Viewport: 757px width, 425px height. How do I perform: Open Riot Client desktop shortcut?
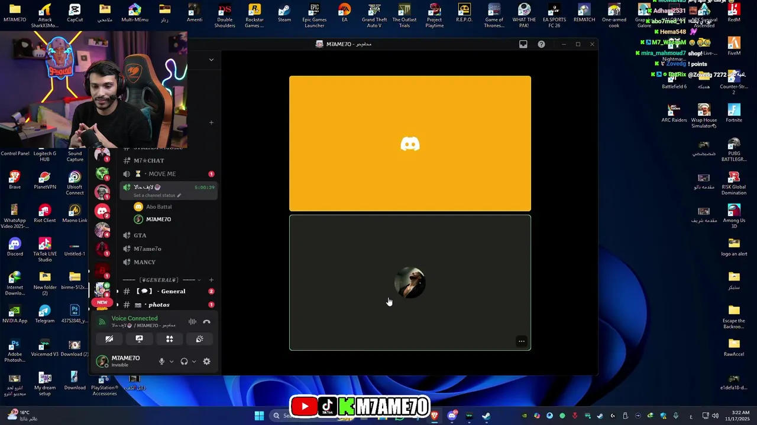click(44, 214)
